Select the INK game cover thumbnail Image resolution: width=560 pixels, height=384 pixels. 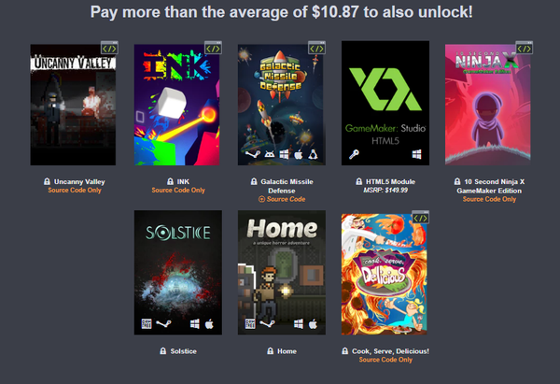pyautogui.click(x=176, y=105)
